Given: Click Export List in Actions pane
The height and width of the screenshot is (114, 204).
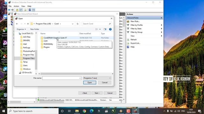Looking at the screenshot, I should tap(135, 43).
